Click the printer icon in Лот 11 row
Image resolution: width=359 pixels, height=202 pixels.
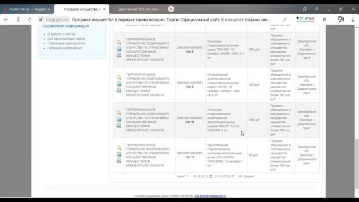(x=119, y=160)
